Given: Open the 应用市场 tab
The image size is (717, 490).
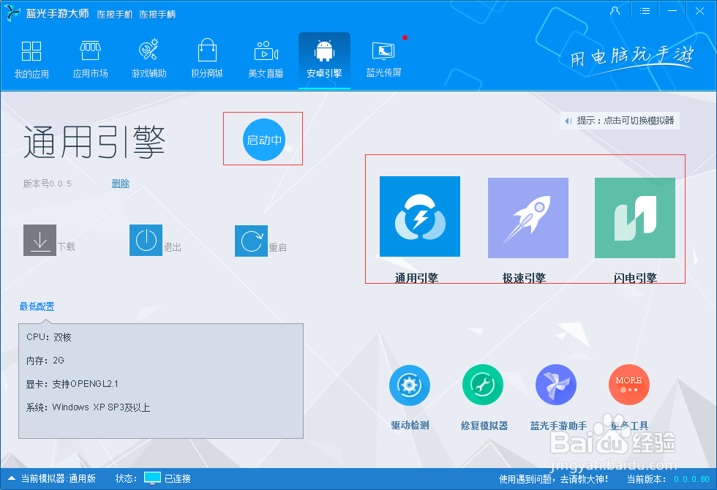Looking at the screenshot, I should [91, 60].
